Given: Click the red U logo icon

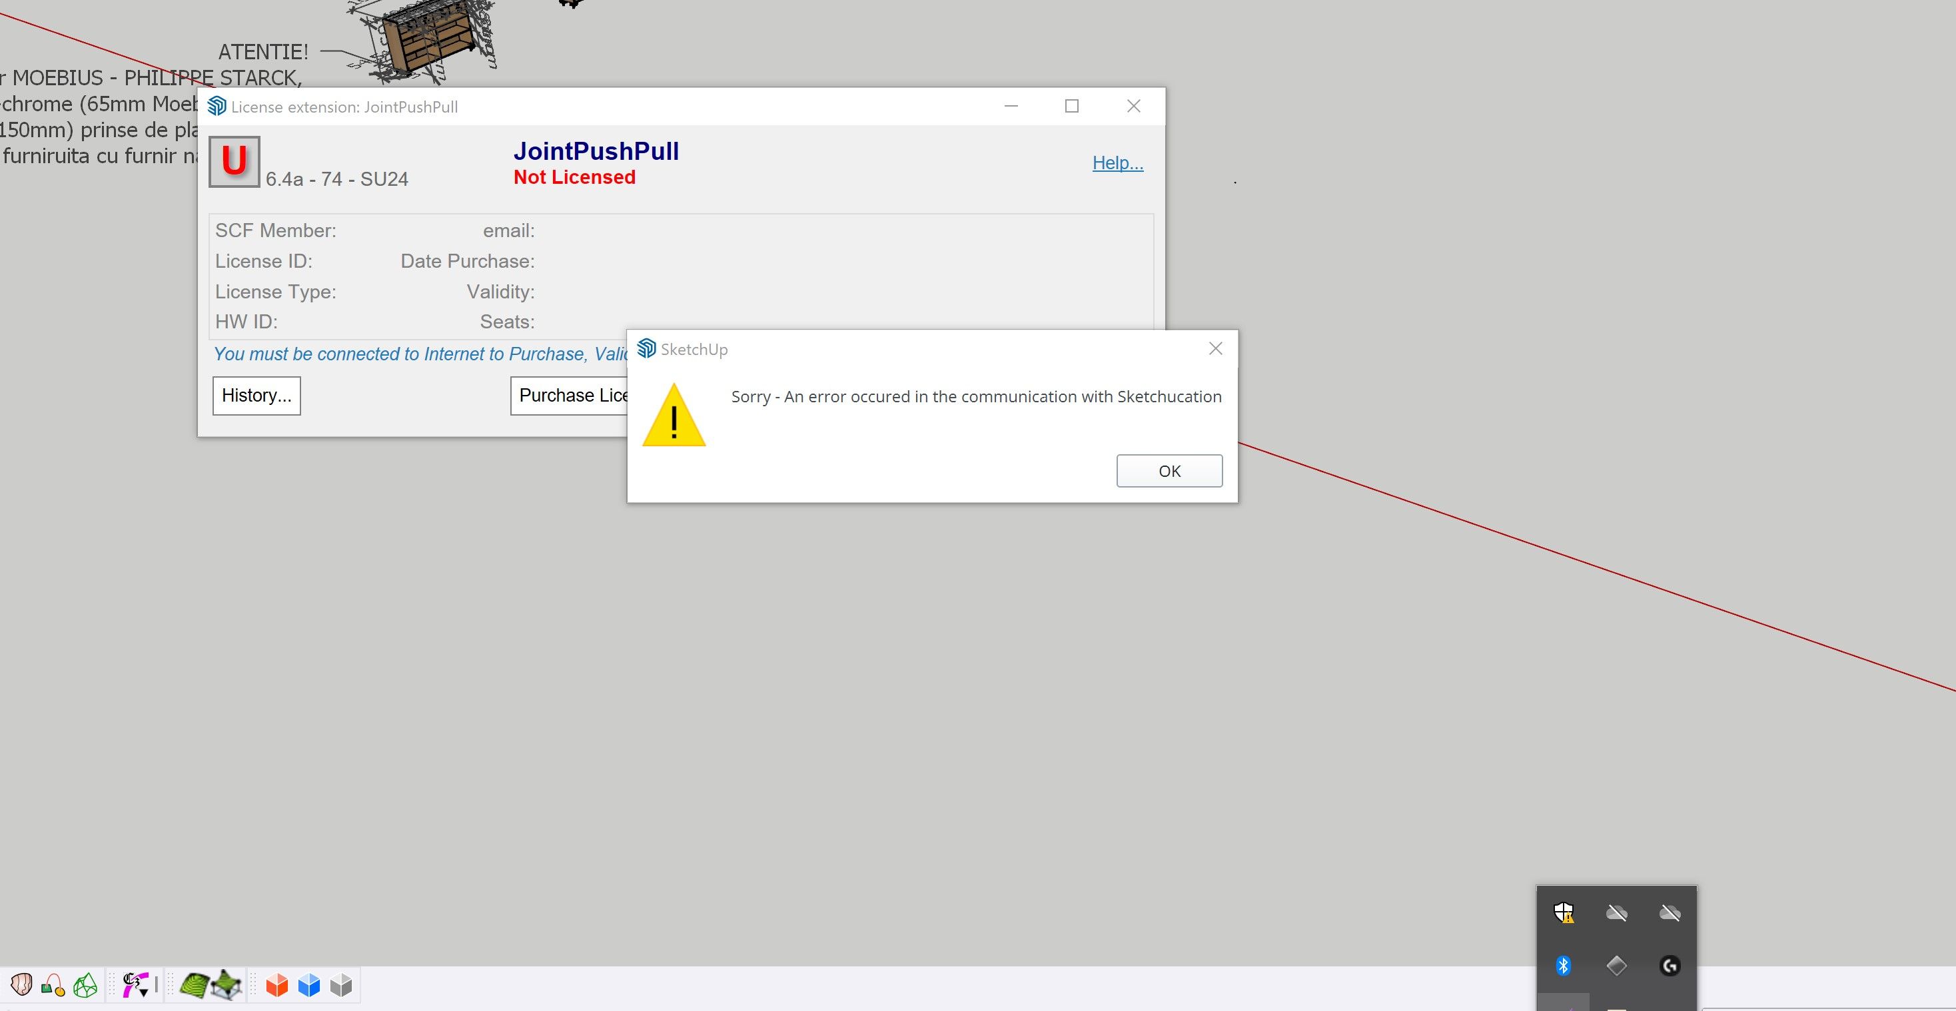Looking at the screenshot, I should [235, 162].
